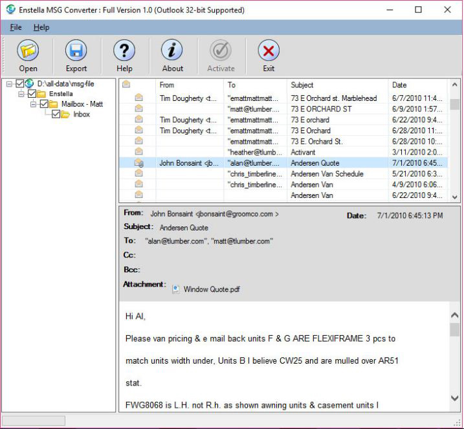The image size is (464, 429).
Task: Click the status bar progress field
Action: (34, 421)
